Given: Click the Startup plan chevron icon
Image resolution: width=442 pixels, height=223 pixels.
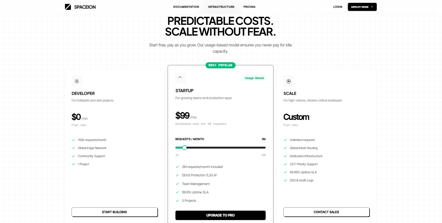Looking at the screenshot, I should tap(180, 78).
